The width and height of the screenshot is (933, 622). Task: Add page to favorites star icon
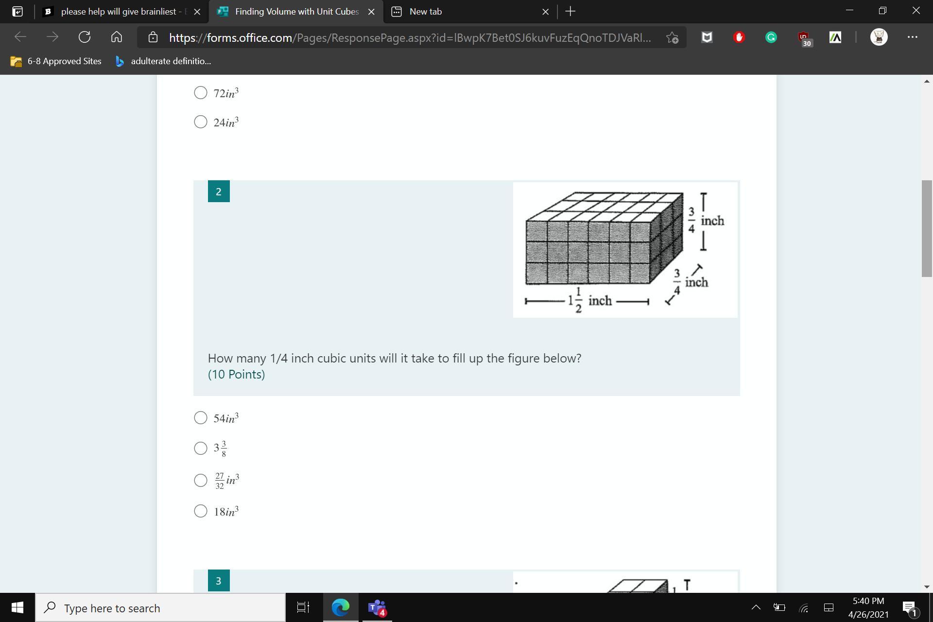(672, 37)
